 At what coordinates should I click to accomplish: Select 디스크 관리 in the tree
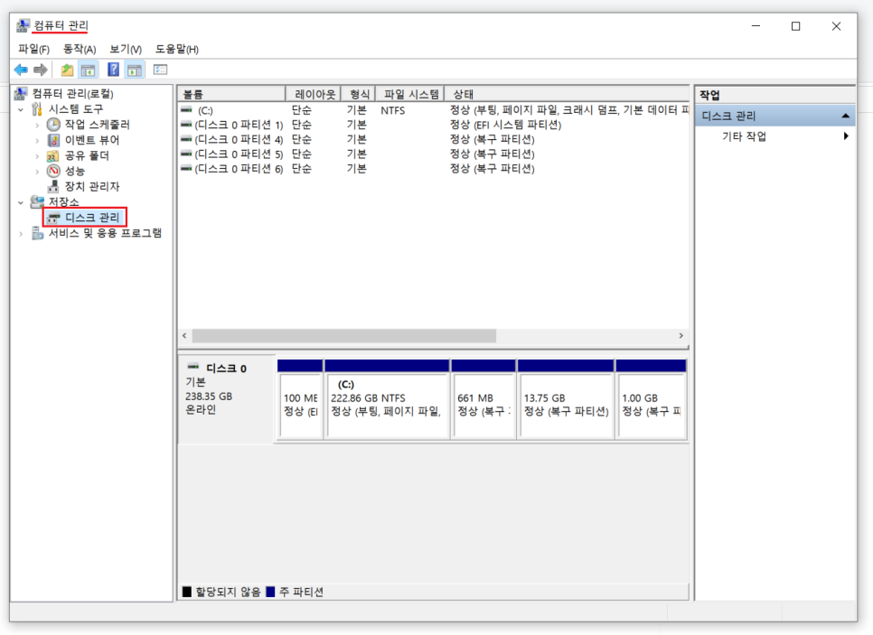[92, 218]
